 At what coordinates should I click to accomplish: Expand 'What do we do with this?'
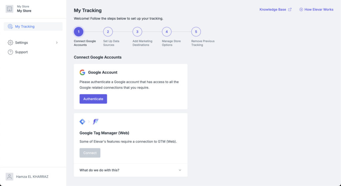180,170
